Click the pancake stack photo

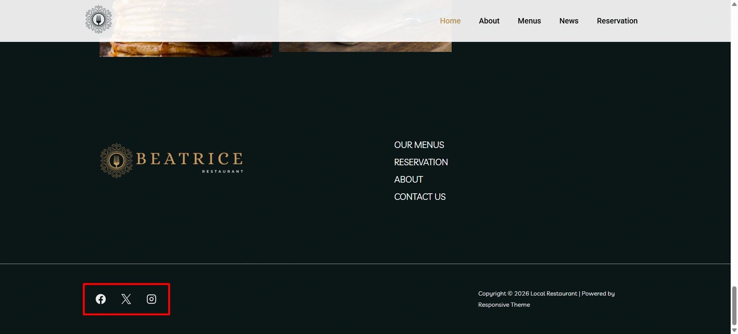186,49
